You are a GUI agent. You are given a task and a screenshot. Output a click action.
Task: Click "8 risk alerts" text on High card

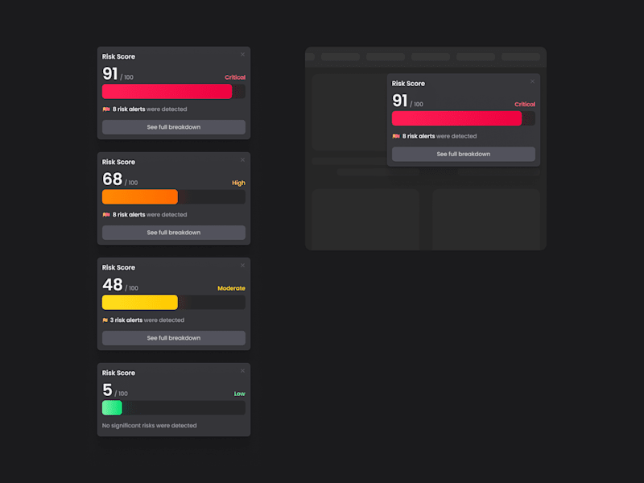129,215
